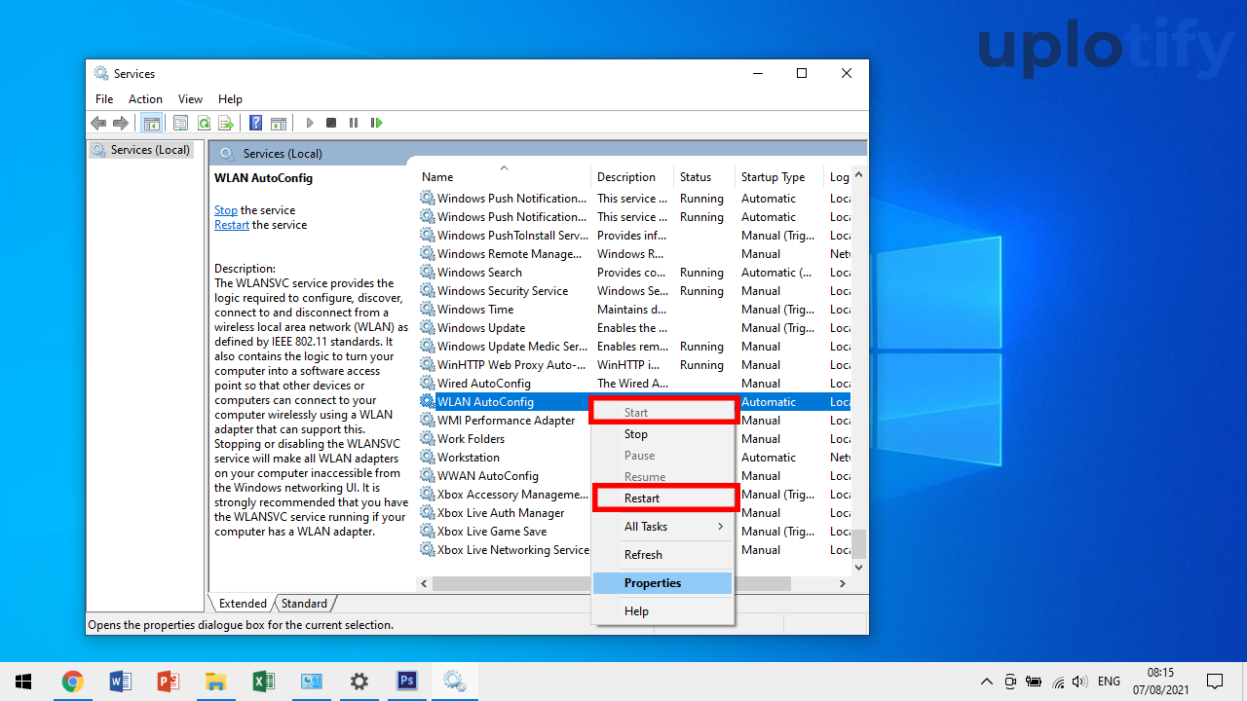Click the Export List toolbar icon
This screenshot has height=701, width=1247.
point(226,123)
